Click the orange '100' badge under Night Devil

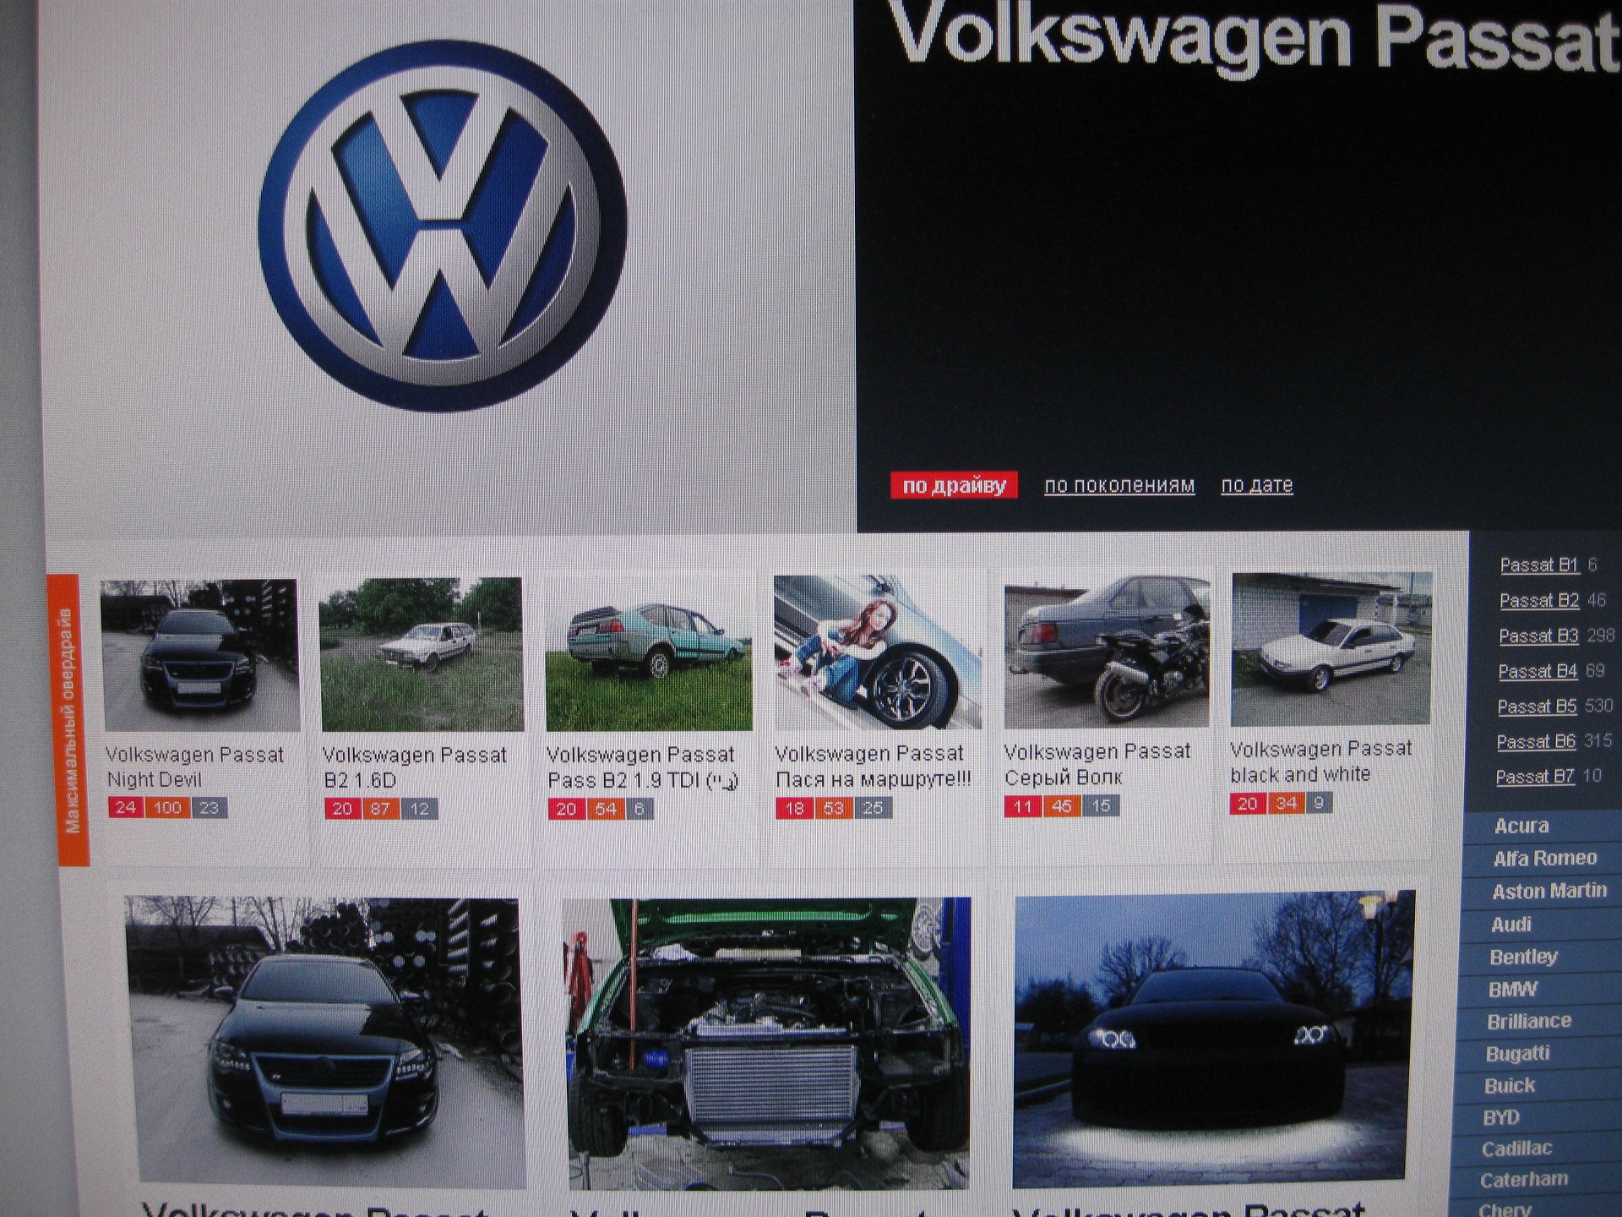[167, 808]
